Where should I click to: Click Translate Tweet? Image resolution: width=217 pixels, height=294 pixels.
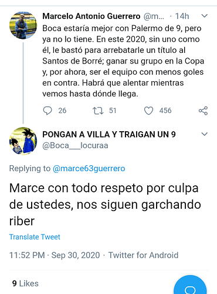pos(35,237)
